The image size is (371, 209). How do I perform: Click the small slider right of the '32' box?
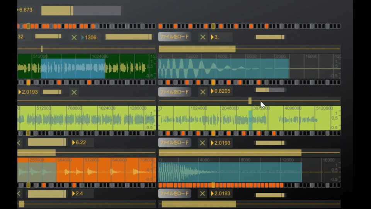[x=48, y=36]
